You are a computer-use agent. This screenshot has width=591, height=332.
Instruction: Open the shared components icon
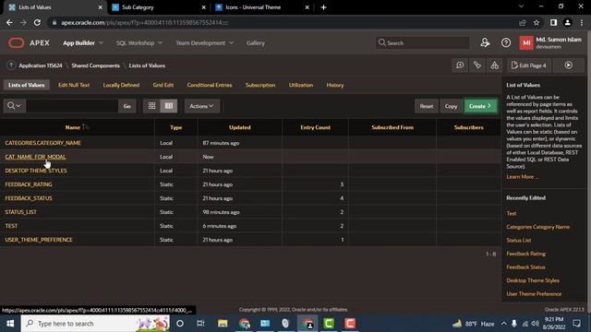[495, 65]
